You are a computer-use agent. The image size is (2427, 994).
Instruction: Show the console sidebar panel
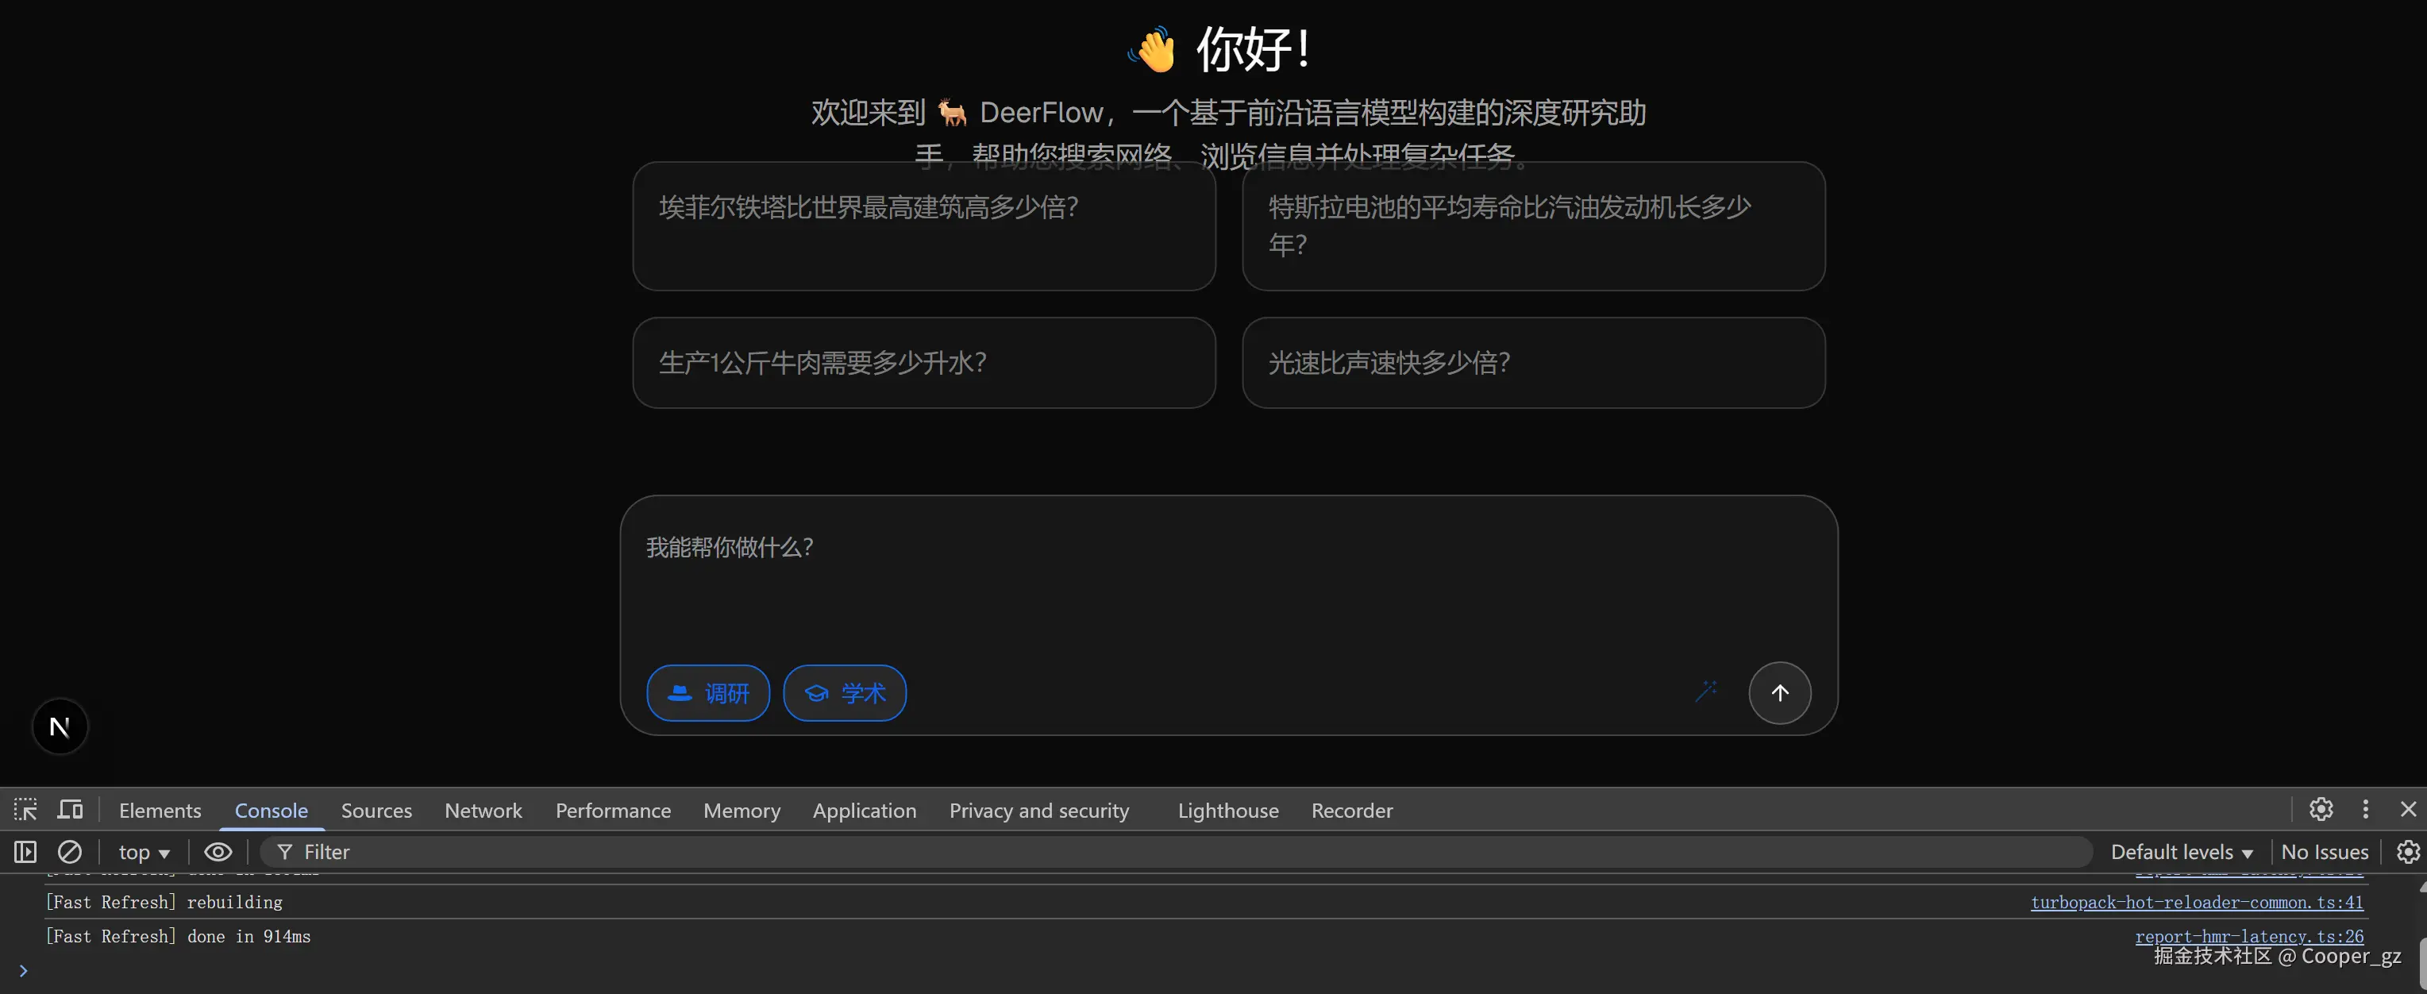point(25,852)
